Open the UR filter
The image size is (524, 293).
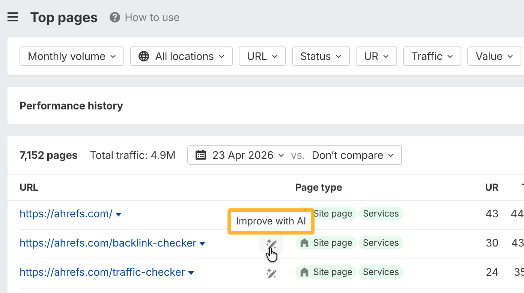(x=376, y=56)
